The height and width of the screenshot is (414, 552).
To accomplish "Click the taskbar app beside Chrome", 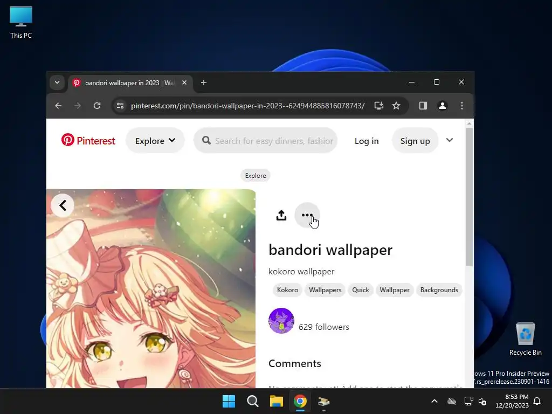I will (x=323, y=401).
